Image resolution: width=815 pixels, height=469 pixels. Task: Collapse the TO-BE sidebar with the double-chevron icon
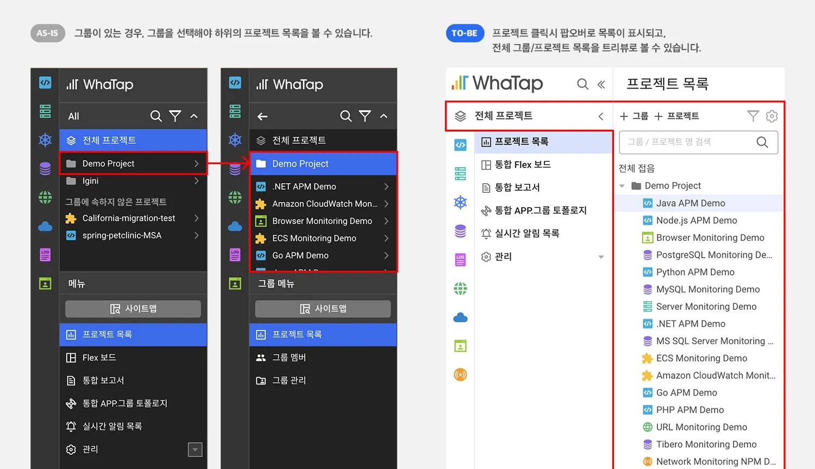601,84
